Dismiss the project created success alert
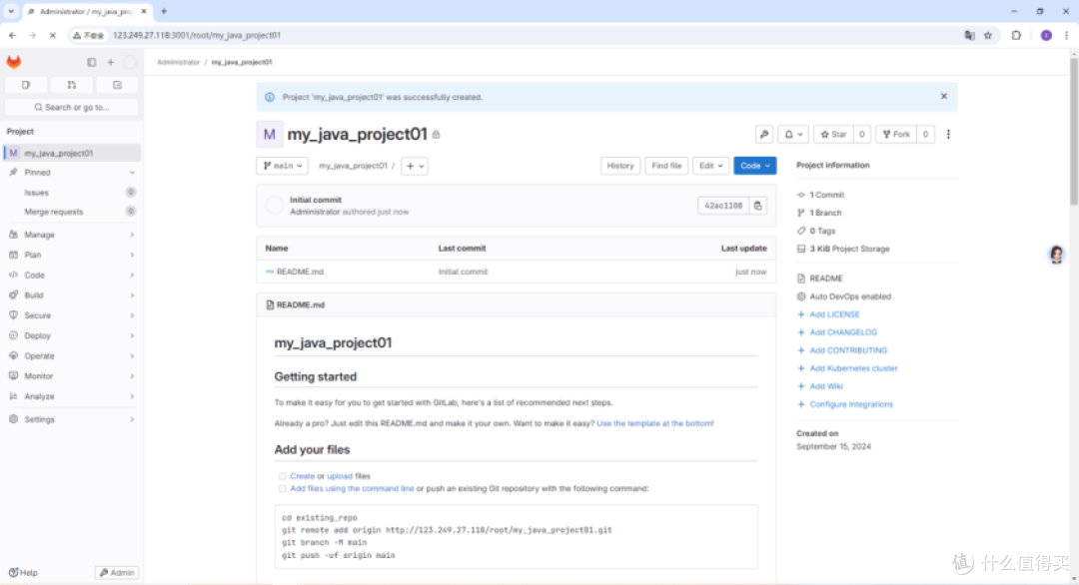The height and width of the screenshot is (585, 1079). pyautogui.click(x=944, y=96)
